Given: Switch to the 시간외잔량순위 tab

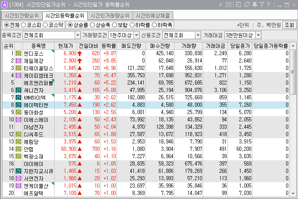Looking at the screenshot, I should pyautogui.click(x=22, y=16).
